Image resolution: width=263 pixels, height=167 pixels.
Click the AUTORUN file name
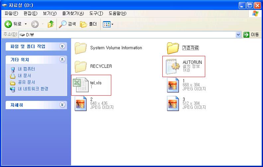pyautogui.click(x=192, y=62)
